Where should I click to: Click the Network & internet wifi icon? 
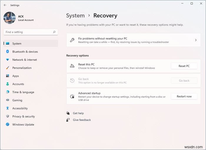click(8, 60)
